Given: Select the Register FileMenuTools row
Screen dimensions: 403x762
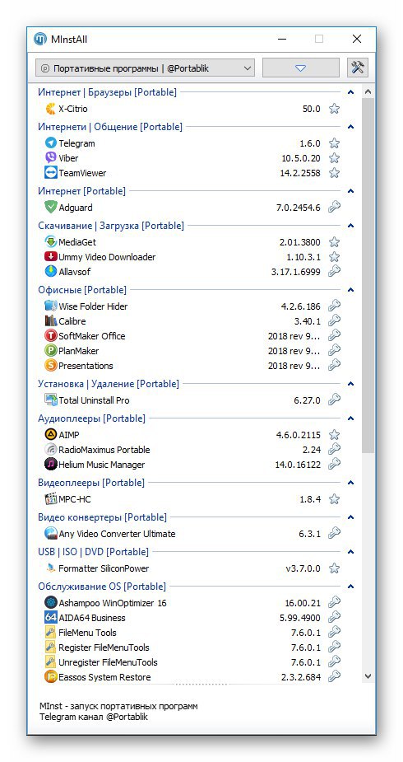Looking at the screenshot, I should pyautogui.click(x=193, y=647).
